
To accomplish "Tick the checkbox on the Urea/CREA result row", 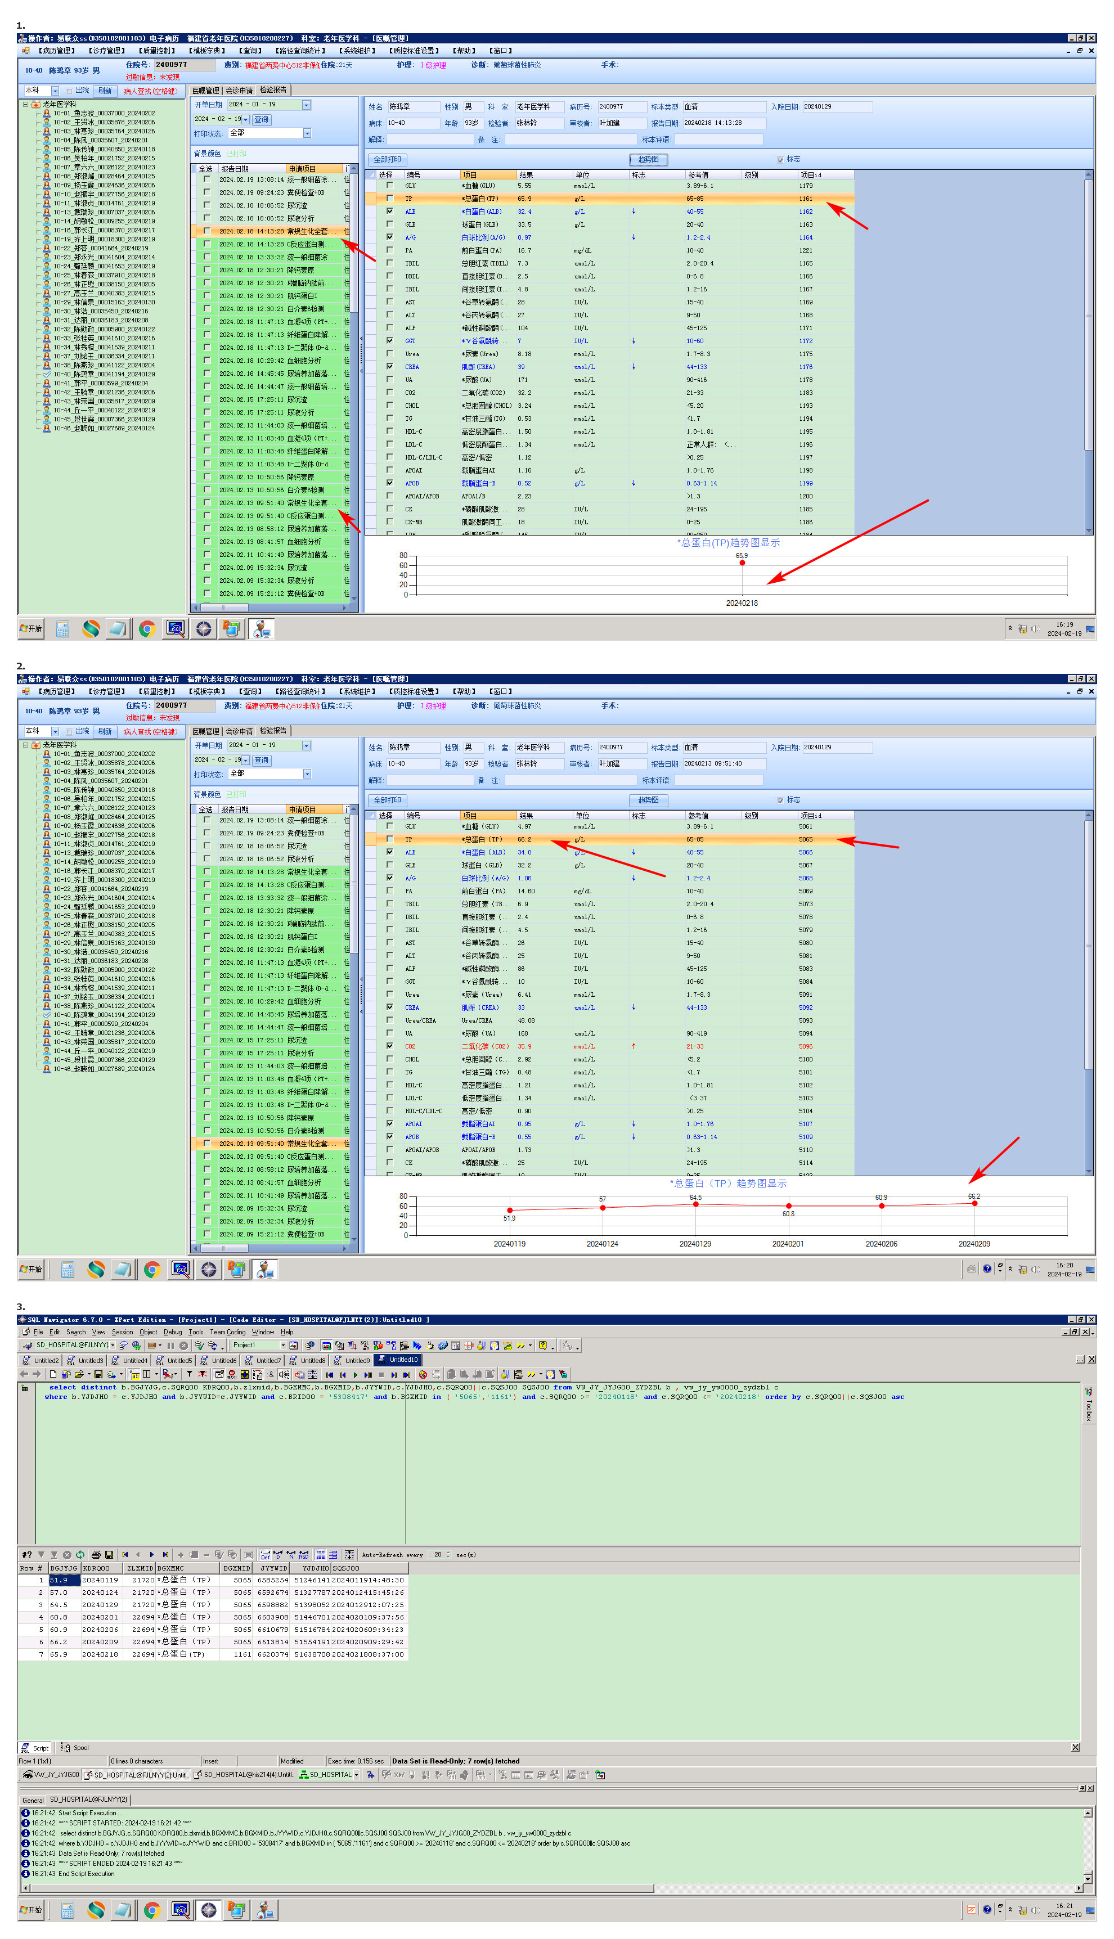I will (389, 1020).
